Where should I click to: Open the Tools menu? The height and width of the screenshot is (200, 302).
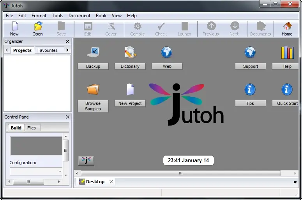[x=57, y=16]
